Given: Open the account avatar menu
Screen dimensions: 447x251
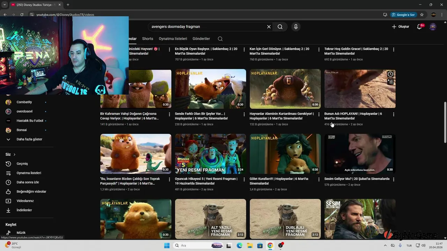Looking at the screenshot, I should (433, 27).
